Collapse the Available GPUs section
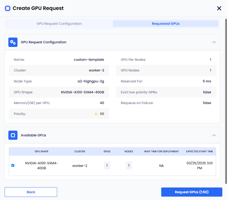This screenshot has height=200, width=227. pos(214,135)
